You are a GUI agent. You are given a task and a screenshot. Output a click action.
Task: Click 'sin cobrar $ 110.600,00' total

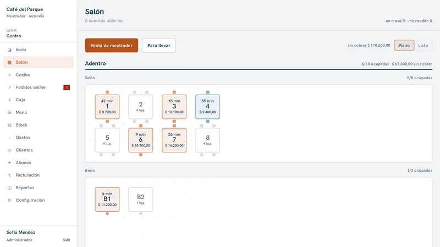369,46
